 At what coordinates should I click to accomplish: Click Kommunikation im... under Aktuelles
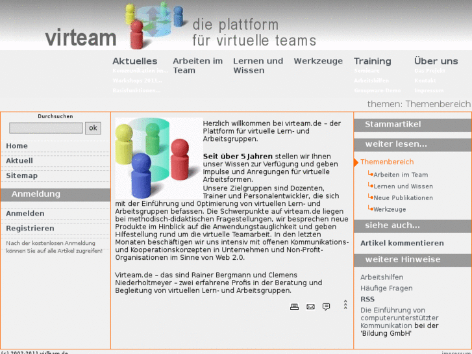click(x=140, y=71)
